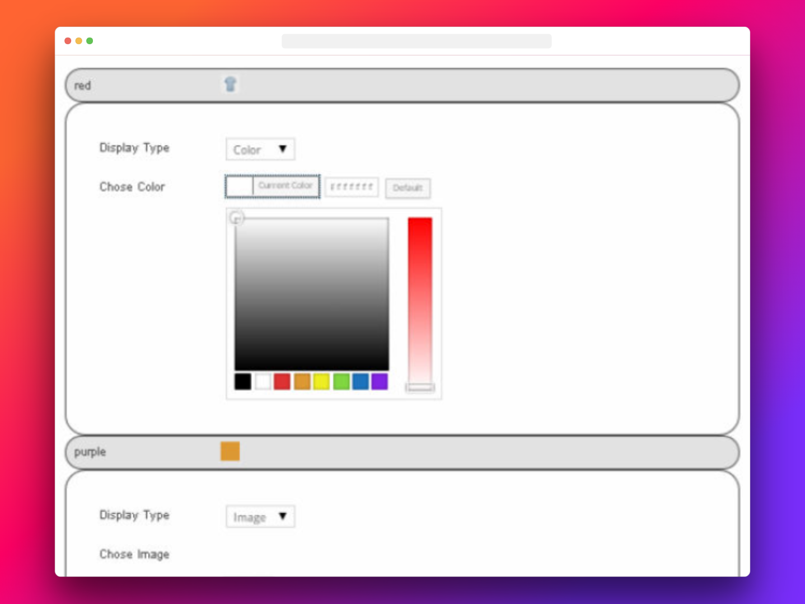Open the Display Type dropdown showing Image
The height and width of the screenshot is (604, 805).
260,517
